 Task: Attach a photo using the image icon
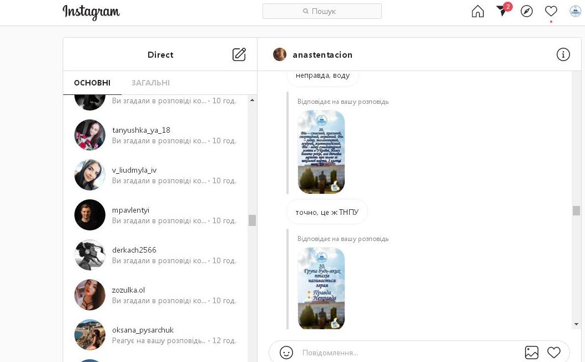[532, 353]
